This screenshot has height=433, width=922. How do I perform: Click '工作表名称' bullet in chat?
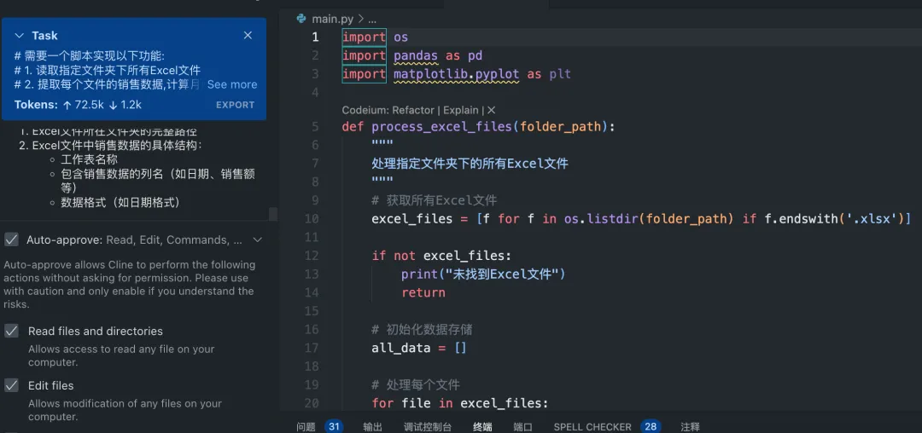tap(90, 159)
